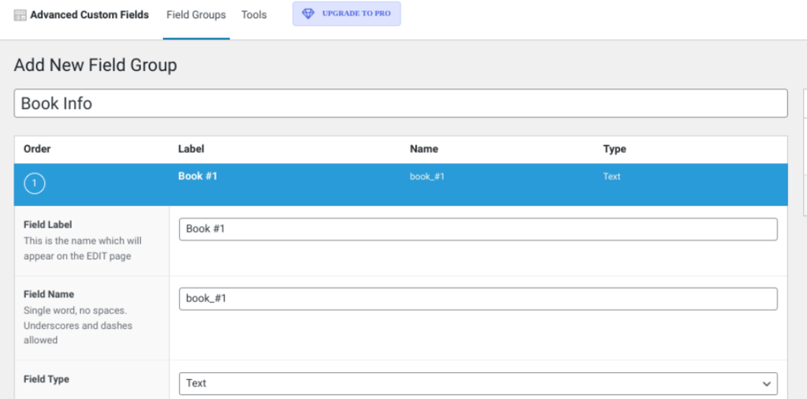
Task: Select the Name column header
Action: tap(424, 149)
